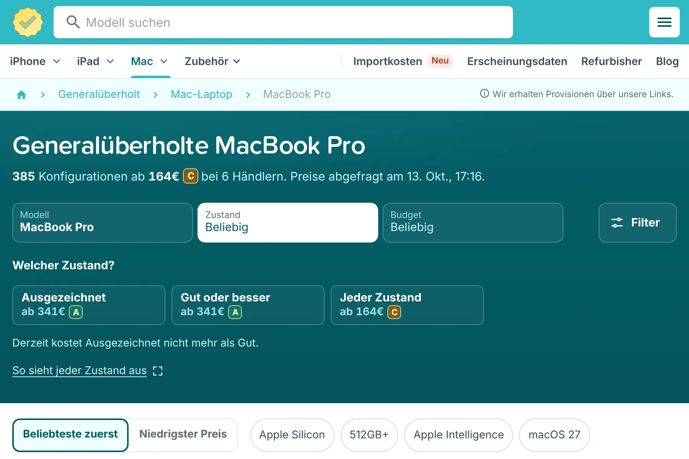Screen dimensions: 689x459
Task: Click the info icon beside Provisionen notice
Action: tap(484, 94)
